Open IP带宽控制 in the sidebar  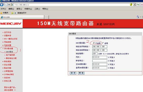click(8, 71)
